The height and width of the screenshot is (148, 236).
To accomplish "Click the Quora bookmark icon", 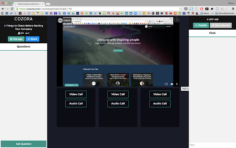I will click(x=113, y=13).
